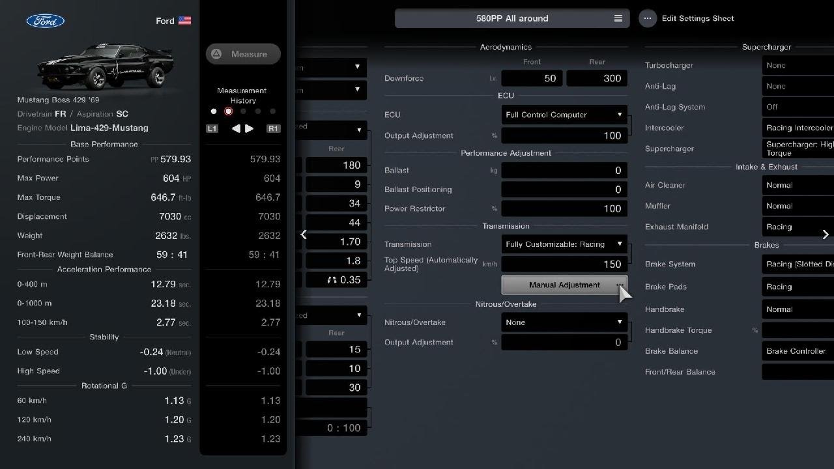This screenshot has height=469, width=834.
Task: Open the Muffler Normal dropdown
Action: (798, 206)
